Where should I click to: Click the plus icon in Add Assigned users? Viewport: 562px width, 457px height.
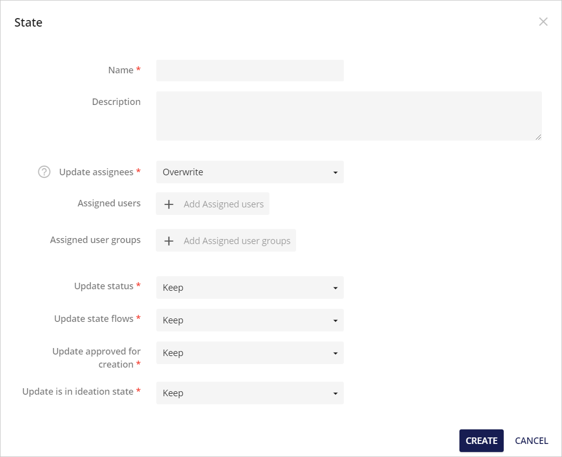coord(169,204)
